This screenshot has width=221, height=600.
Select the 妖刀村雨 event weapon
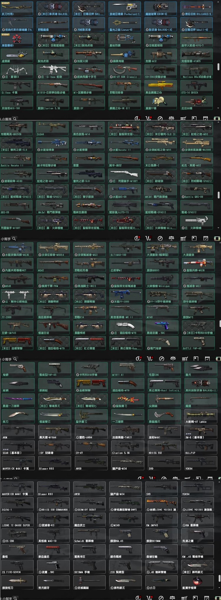point(17,9)
